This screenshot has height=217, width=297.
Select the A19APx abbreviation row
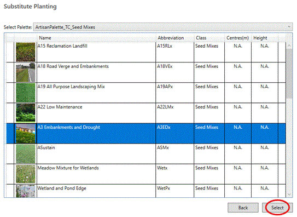pos(146,93)
